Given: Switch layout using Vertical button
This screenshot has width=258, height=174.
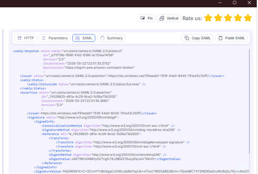Looking at the screenshot, I should (169, 18).
